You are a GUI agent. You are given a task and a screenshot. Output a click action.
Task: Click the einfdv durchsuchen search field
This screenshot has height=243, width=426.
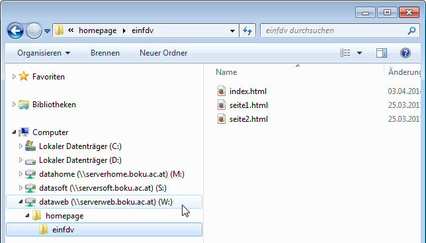pos(334,30)
